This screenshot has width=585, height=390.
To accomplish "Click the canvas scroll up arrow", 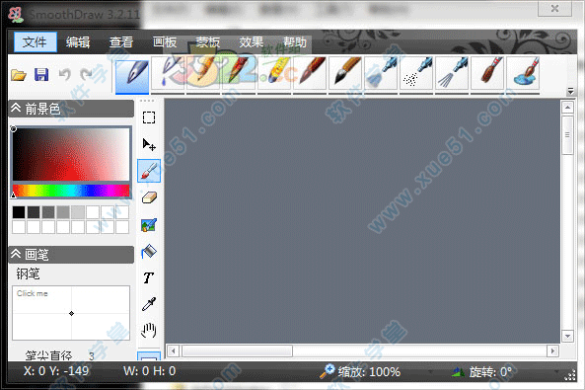I will tap(567, 108).
